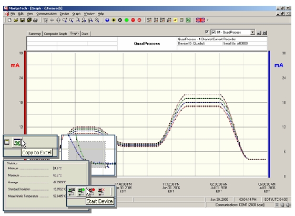Click 03:04:14 PM in status bar
295x216 pixels.
click(248, 200)
